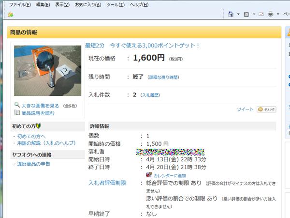Screen dimensions: 290x218
Task: Open the ファイル(F) menu
Action: [x=20, y=4]
